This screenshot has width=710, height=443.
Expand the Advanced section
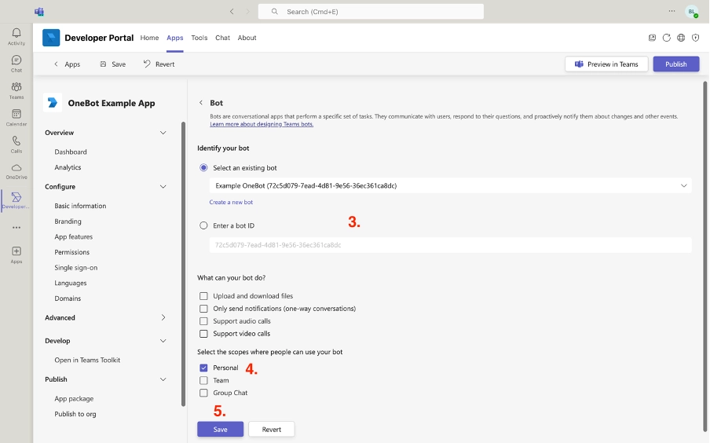pyautogui.click(x=163, y=317)
